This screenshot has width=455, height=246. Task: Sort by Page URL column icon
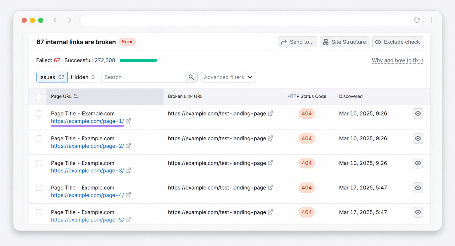click(x=76, y=96)
